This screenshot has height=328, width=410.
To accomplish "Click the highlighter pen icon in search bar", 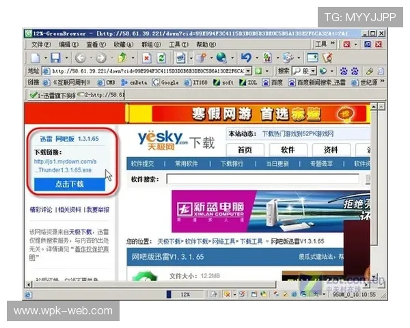I will tap(370, 71).
